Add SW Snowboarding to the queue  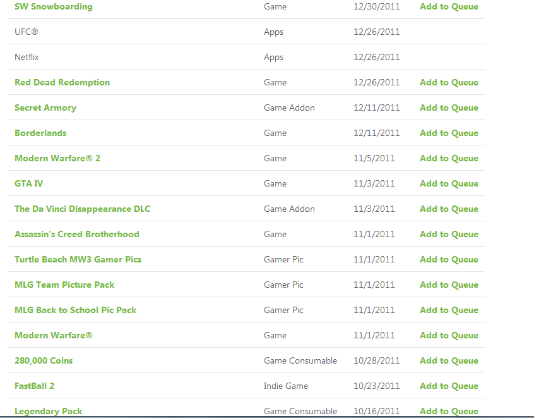tap(449, 7)
